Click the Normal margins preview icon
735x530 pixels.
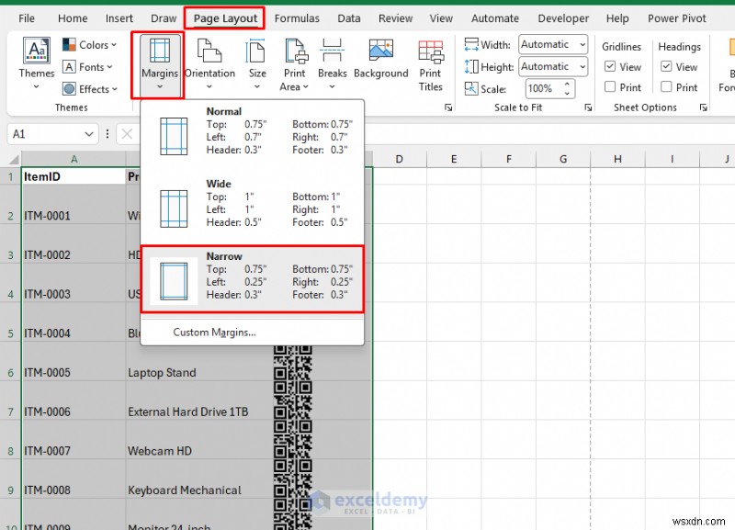[x=174, y=136]
